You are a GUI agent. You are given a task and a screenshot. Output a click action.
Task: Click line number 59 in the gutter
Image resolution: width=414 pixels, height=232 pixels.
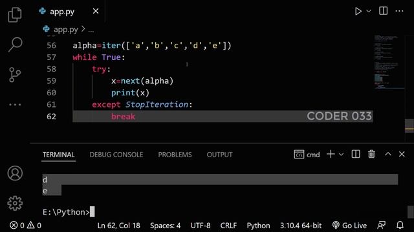[x=52, y=81]
